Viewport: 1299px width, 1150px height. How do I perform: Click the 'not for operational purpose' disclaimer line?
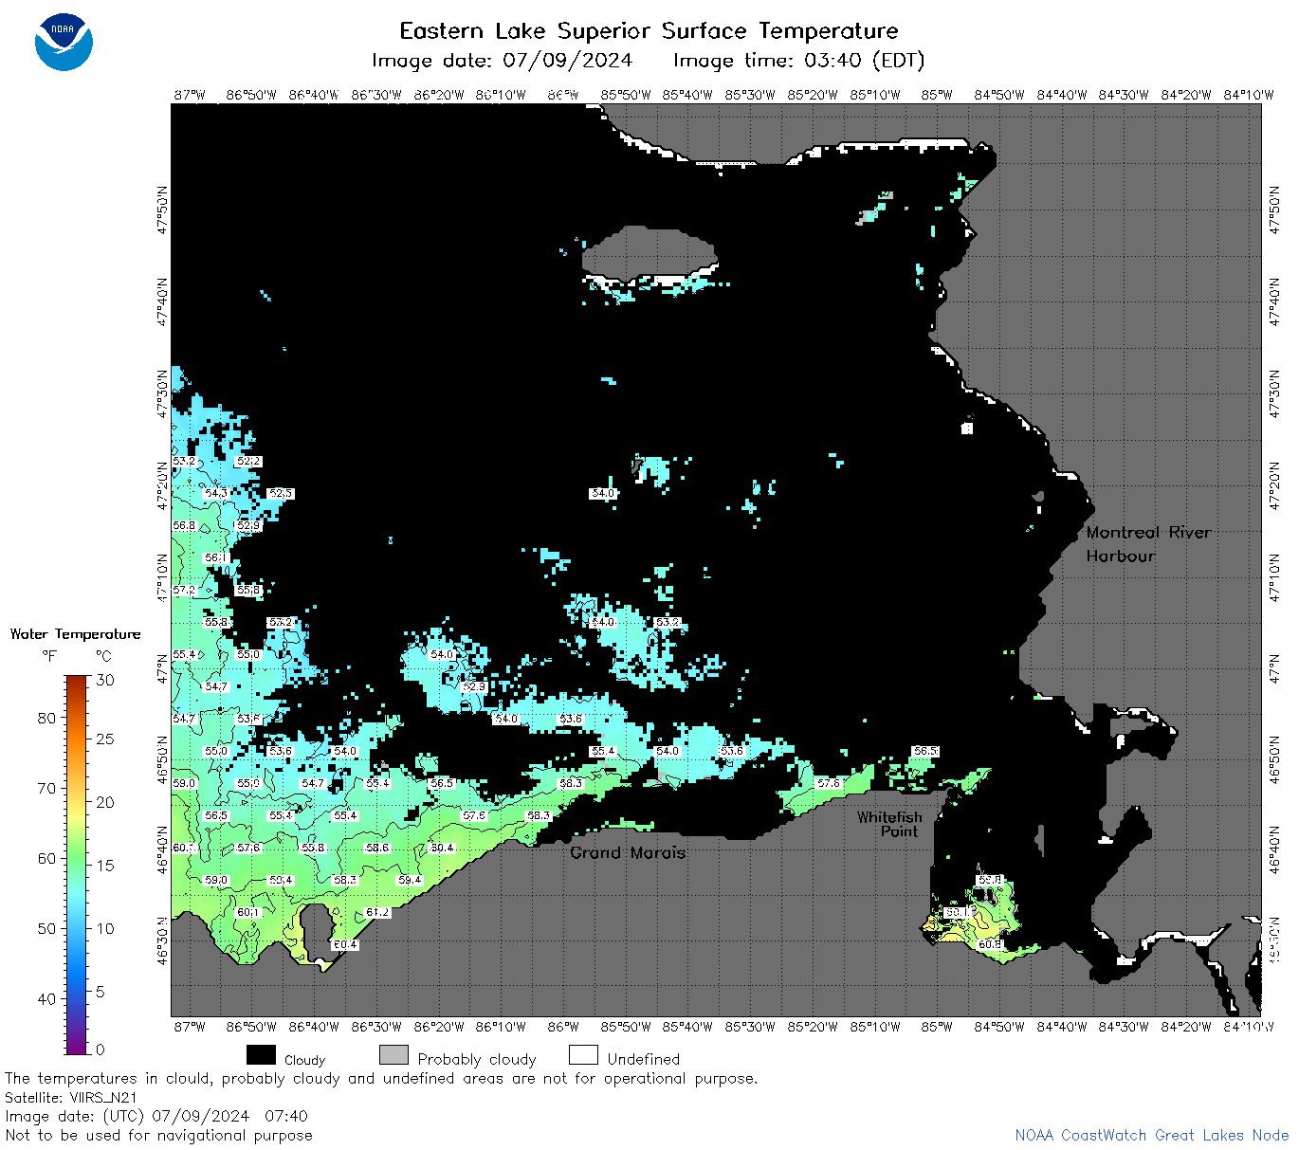click(381, 1079)
